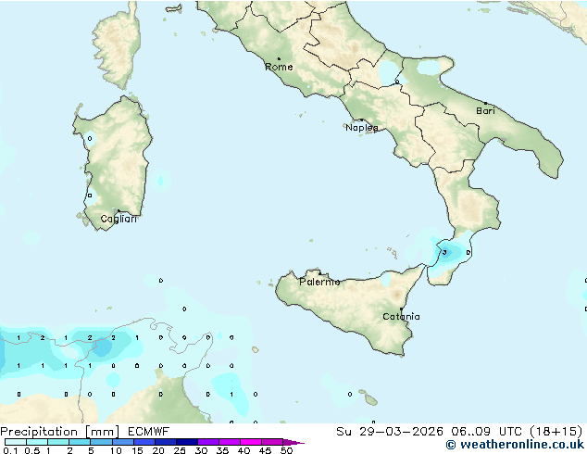Select the 45–50 mm legend swatch
587x454 pixels.
pos(272,442)
